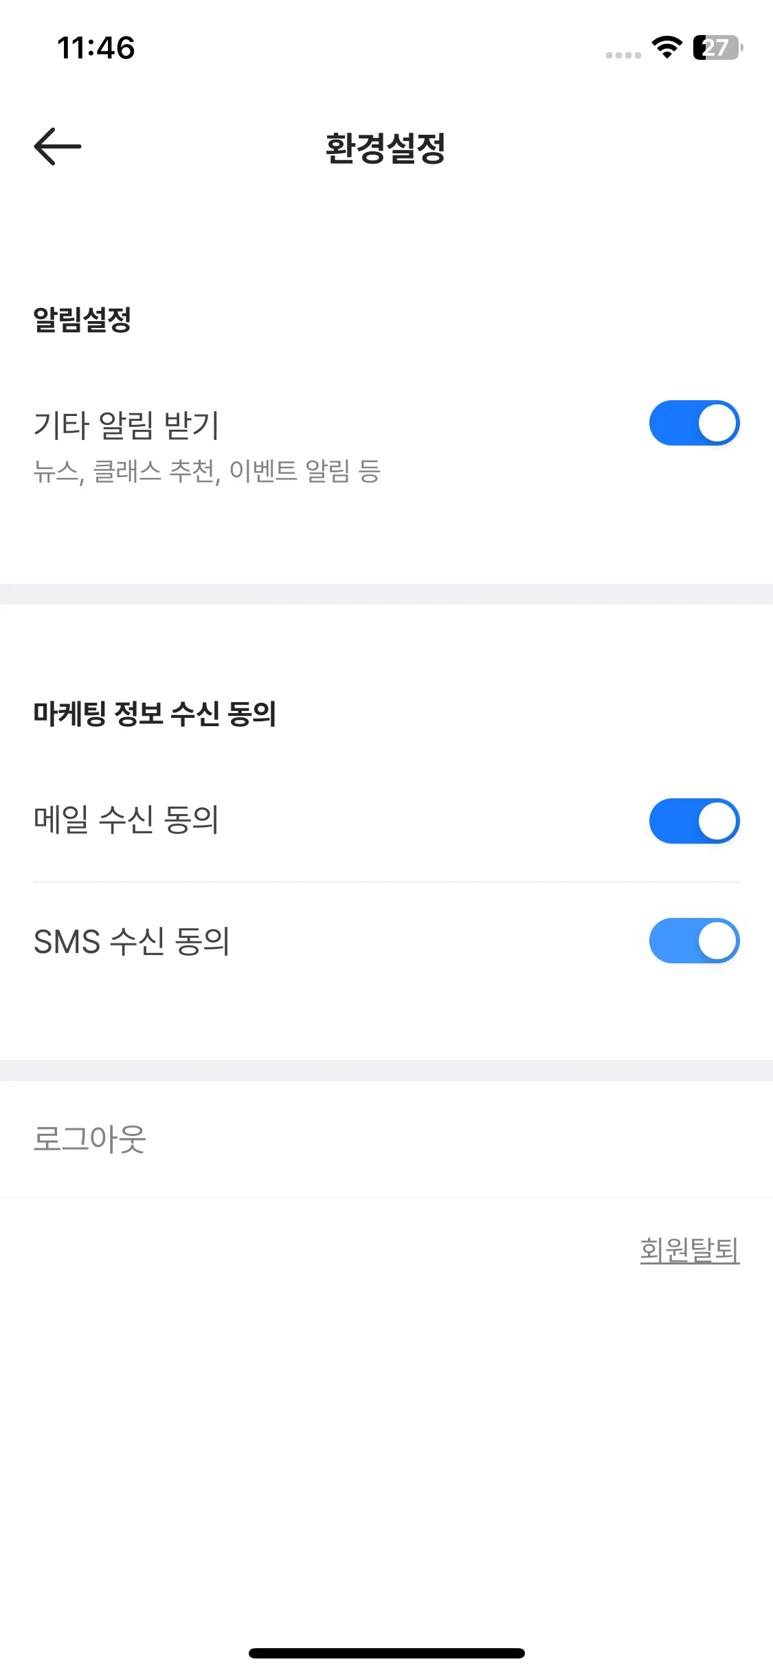The height and width of the screenshot is (1675, 773).
Task: Toggle the SMS 수신 동의 switch
Action: pos(694,941)
